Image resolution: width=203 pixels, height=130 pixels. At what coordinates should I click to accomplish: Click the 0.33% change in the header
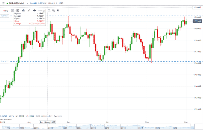coord(41,3)
